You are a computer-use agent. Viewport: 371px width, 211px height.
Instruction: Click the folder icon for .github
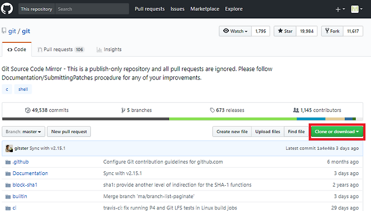(x=8, y=162)
